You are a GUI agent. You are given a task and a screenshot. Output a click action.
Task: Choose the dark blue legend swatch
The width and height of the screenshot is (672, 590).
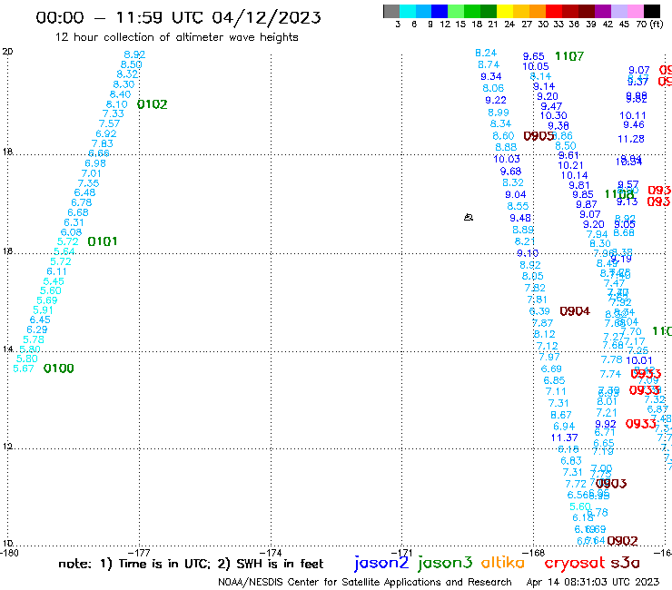[x=440, y=11]
